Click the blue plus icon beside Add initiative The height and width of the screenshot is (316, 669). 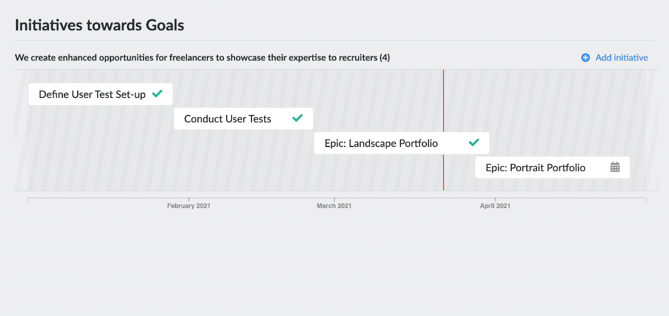[x=586, y=57]
